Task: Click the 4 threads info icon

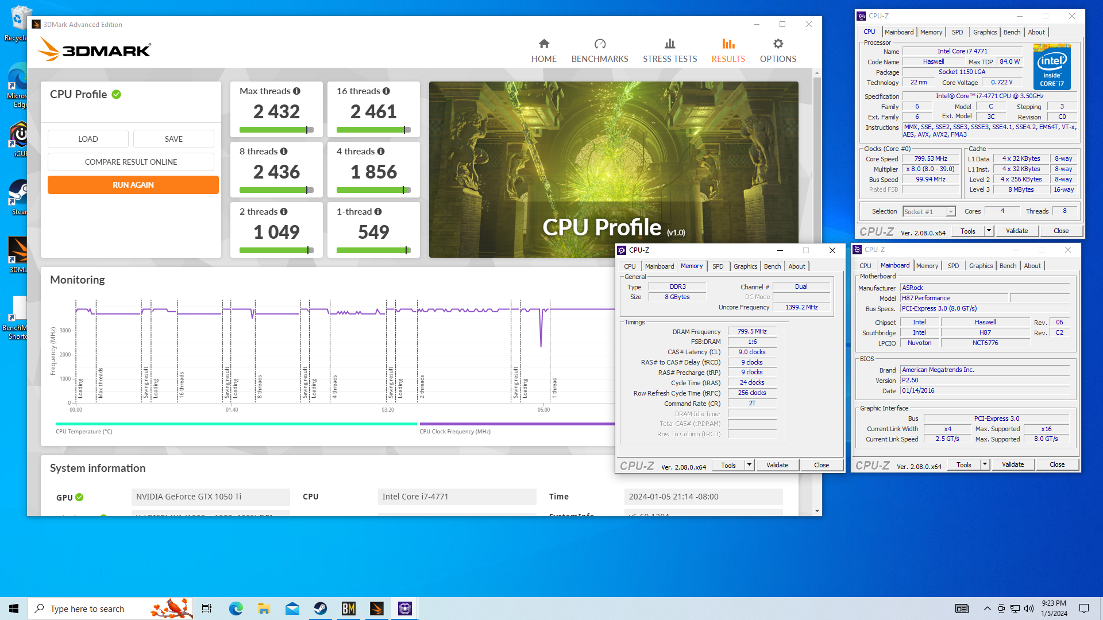Action: 381,152
